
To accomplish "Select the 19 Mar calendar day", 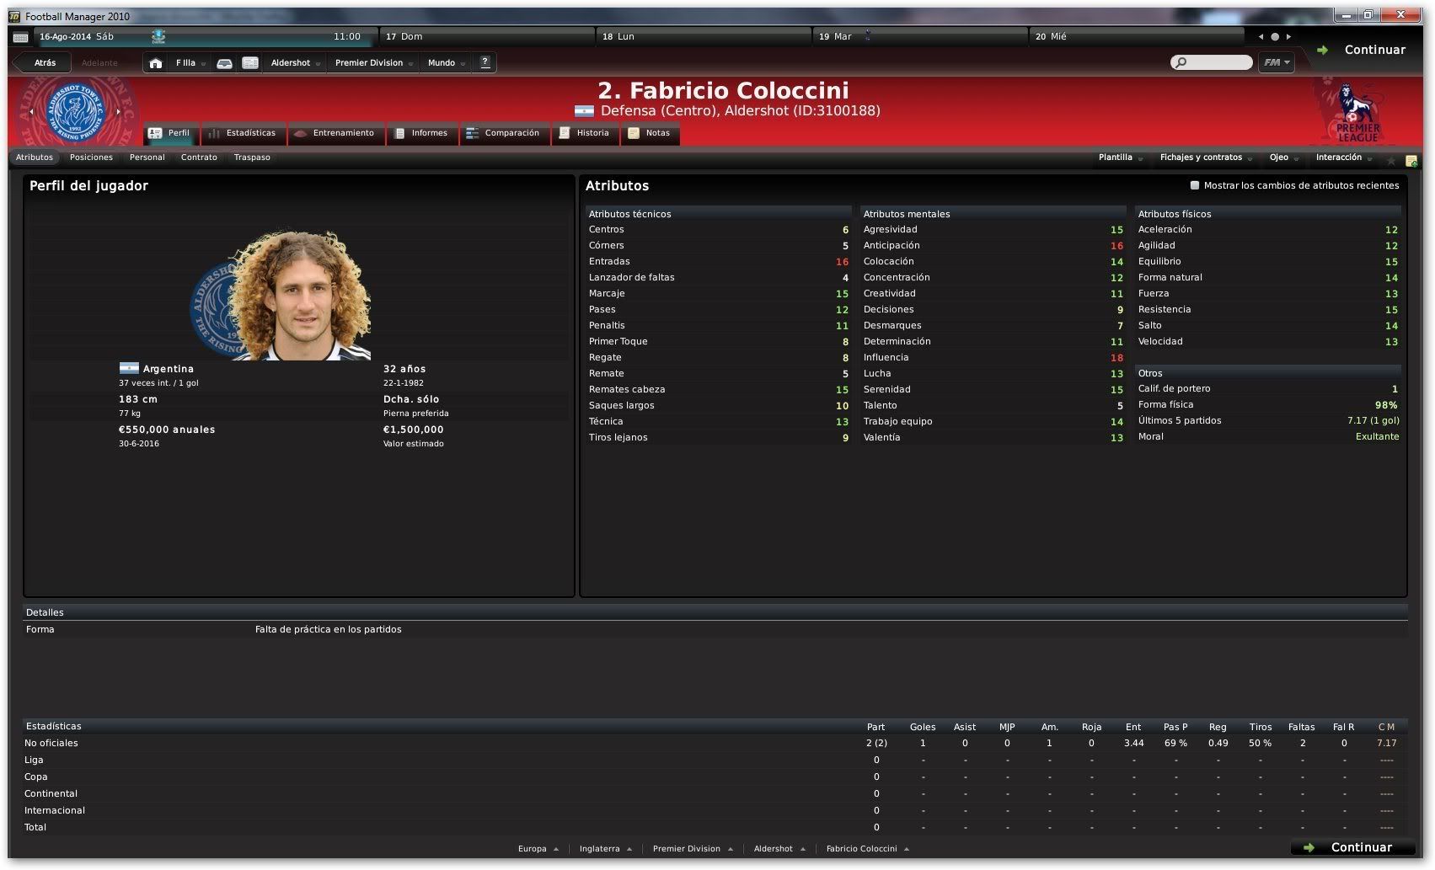I will coord(920,37).
